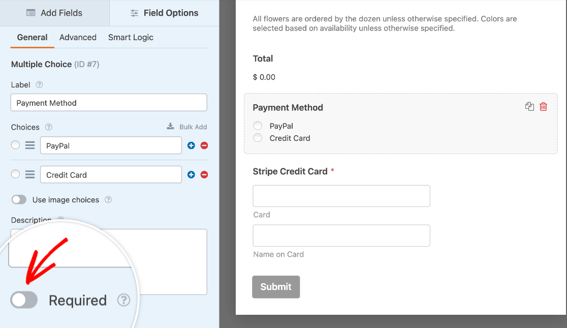Image resolution: width=567 pixels, height=328 pixels.
Task: Click the Payment Method preview heading
Action: point(288,107)
